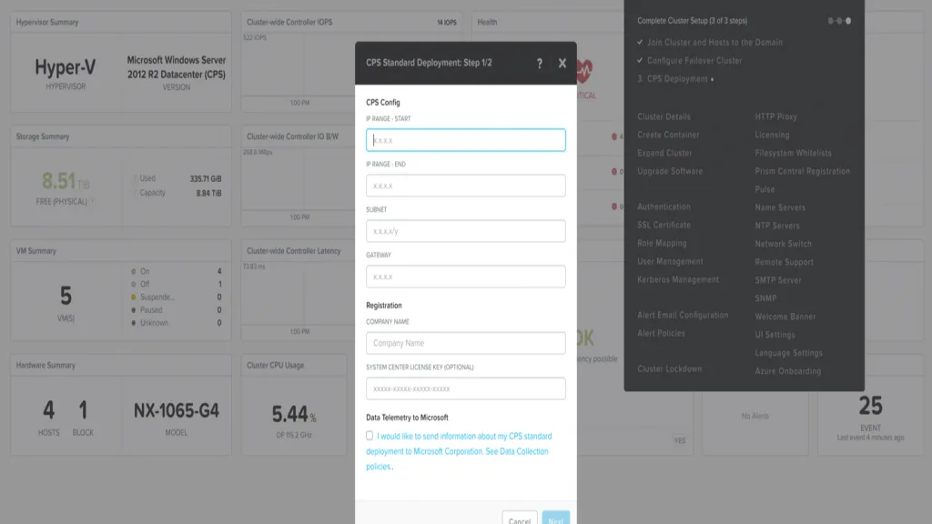Screen dimensions: 932x524
Task: Close the CPS Standard Deployment dialog
Action: [x=562, y=63]
